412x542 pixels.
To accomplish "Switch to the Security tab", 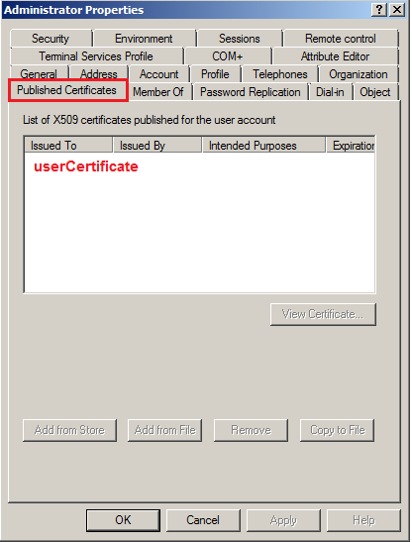I will [51, 39].
